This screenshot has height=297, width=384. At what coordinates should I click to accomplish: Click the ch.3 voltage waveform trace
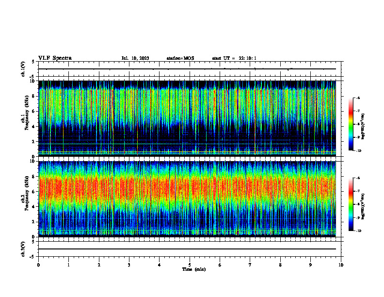187,249
